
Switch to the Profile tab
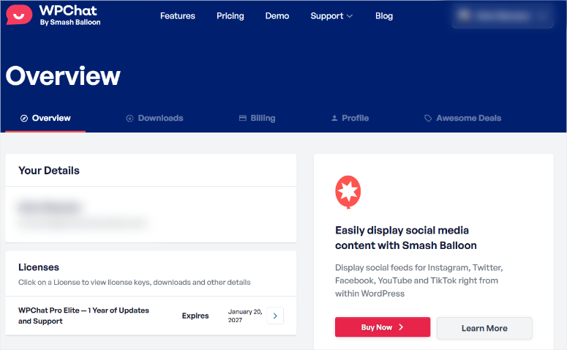(350, 118)
